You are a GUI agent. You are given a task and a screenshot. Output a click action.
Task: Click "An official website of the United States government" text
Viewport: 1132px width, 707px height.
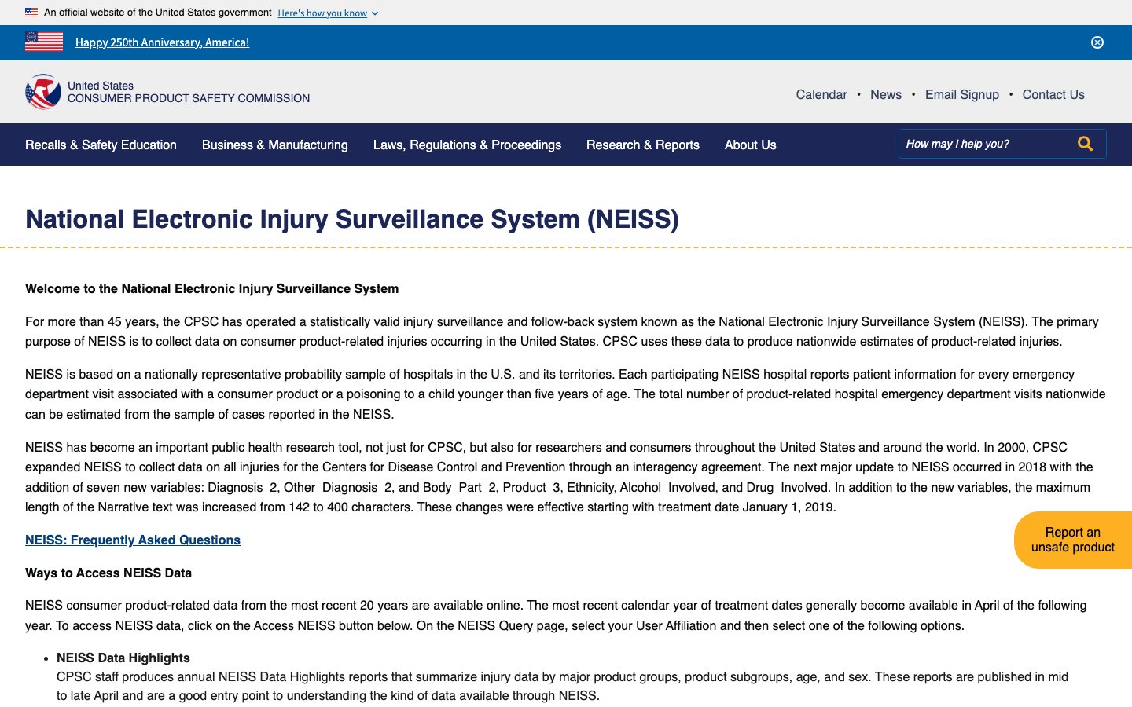click(158, 13)
